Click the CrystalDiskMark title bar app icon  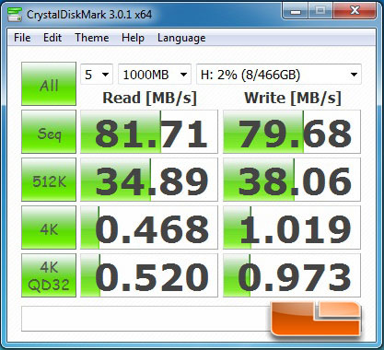coord(14,14)
